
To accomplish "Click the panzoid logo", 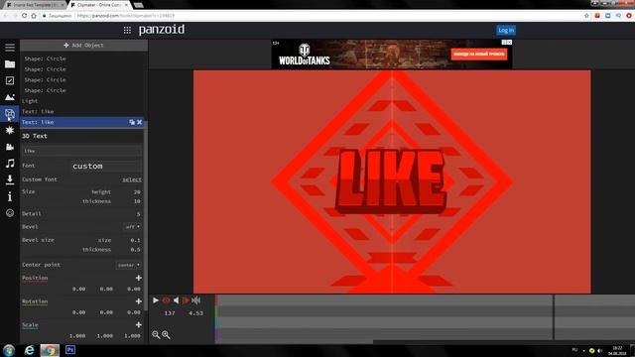I will 162,30.
